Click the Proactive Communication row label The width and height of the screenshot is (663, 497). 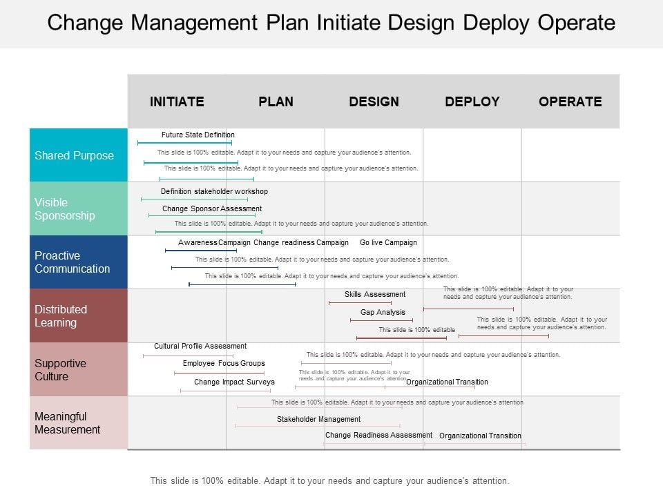pos(79,262)
